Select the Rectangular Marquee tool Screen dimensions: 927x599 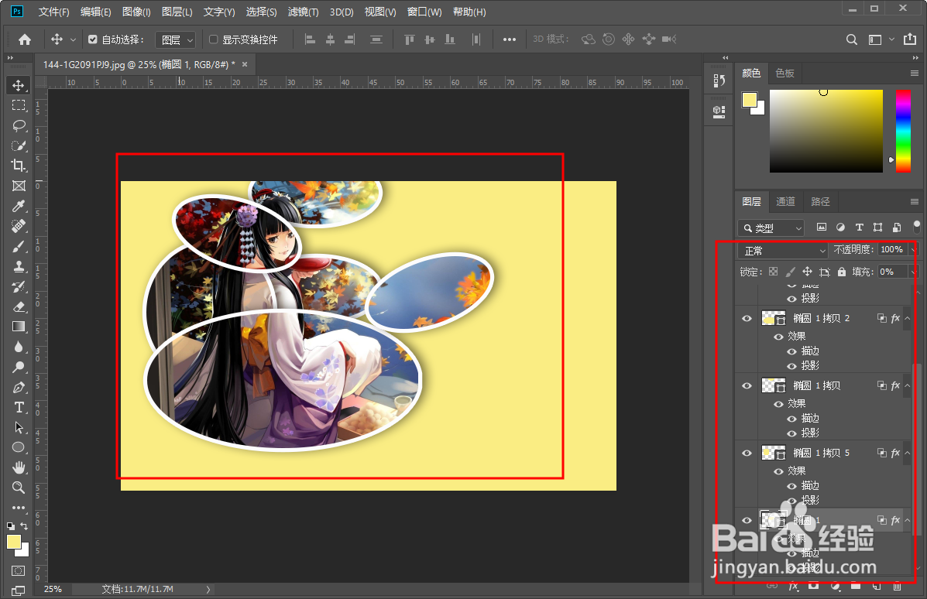tap(19, 105)
